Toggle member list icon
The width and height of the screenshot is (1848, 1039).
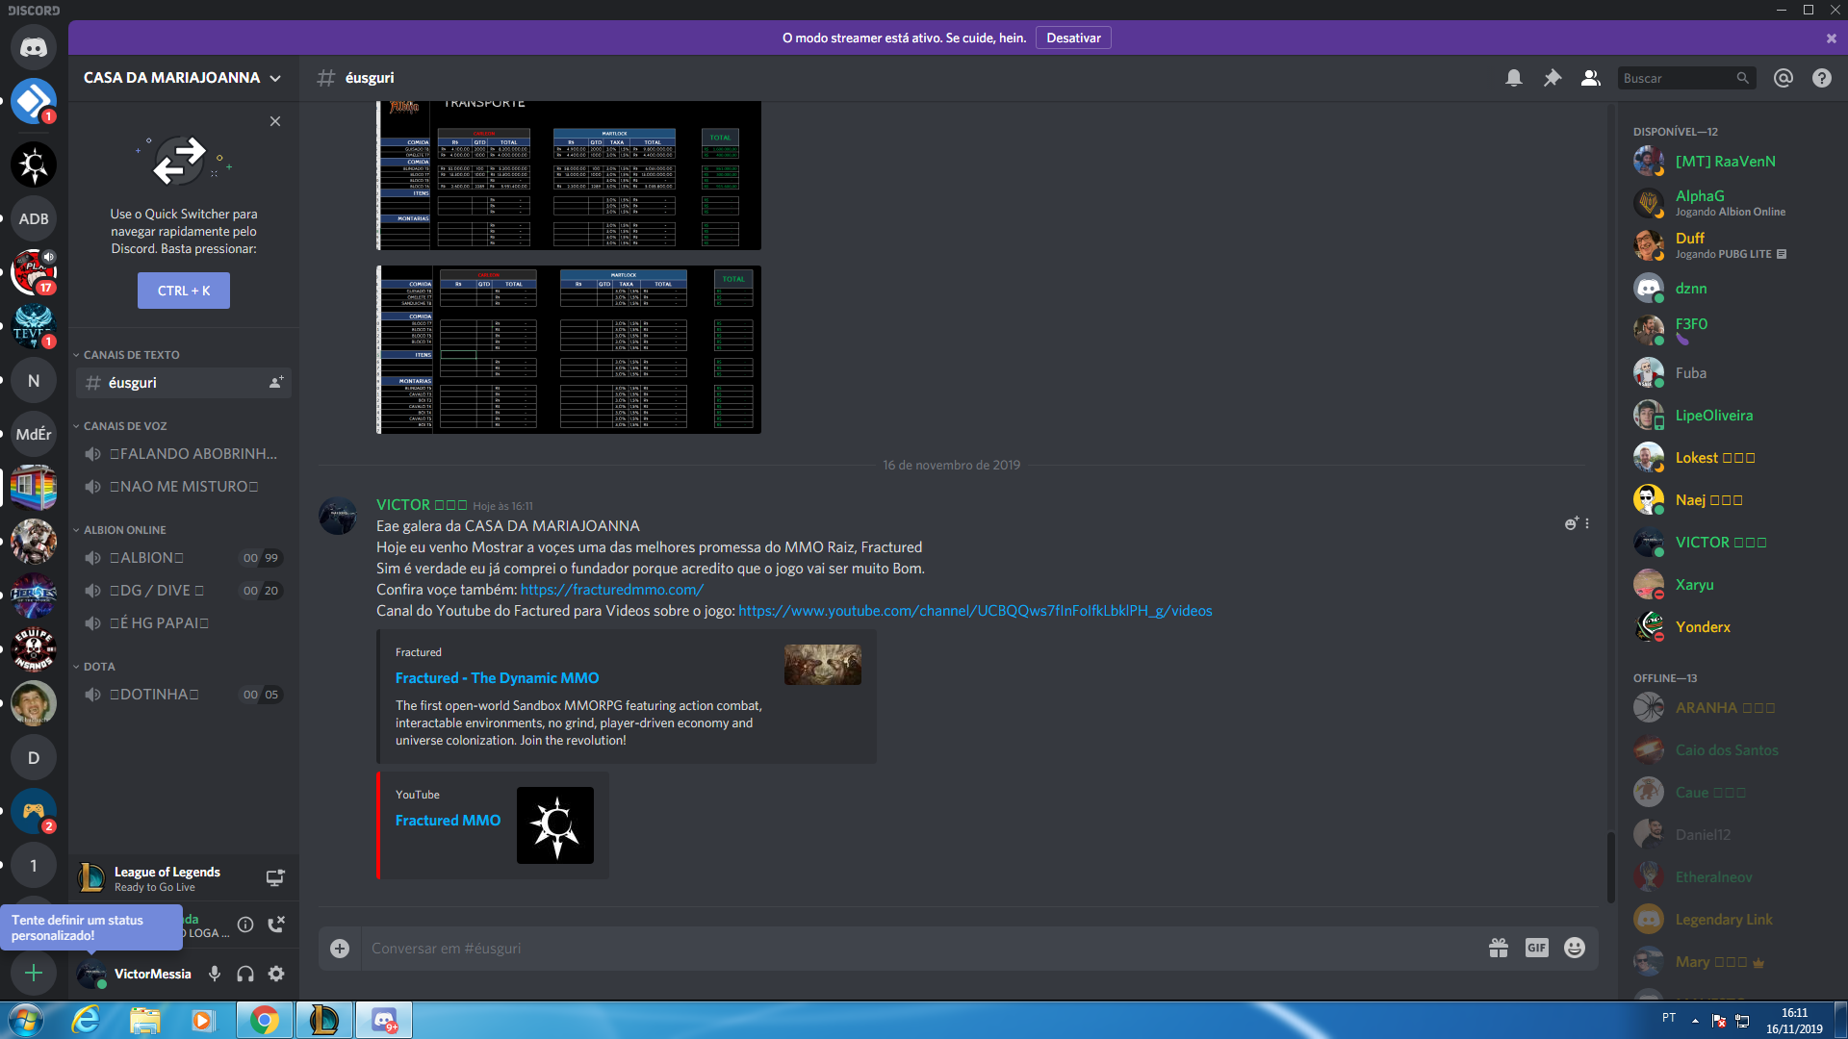1591,78
